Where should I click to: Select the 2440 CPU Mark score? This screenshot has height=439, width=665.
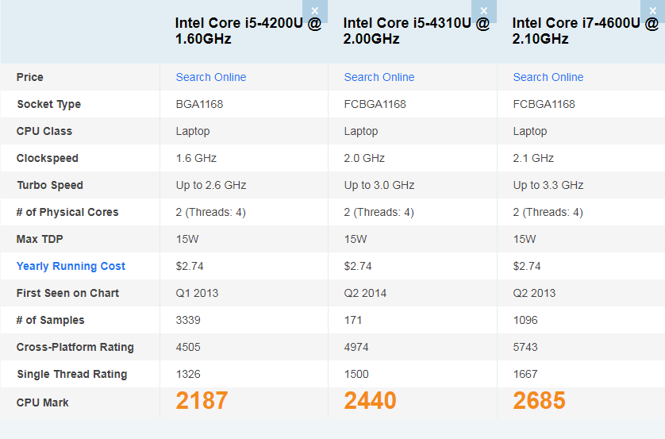coord(370,401)
